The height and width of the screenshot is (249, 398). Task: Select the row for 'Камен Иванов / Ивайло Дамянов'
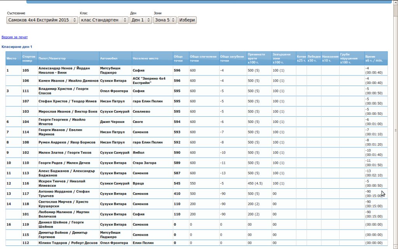(68, 81)
